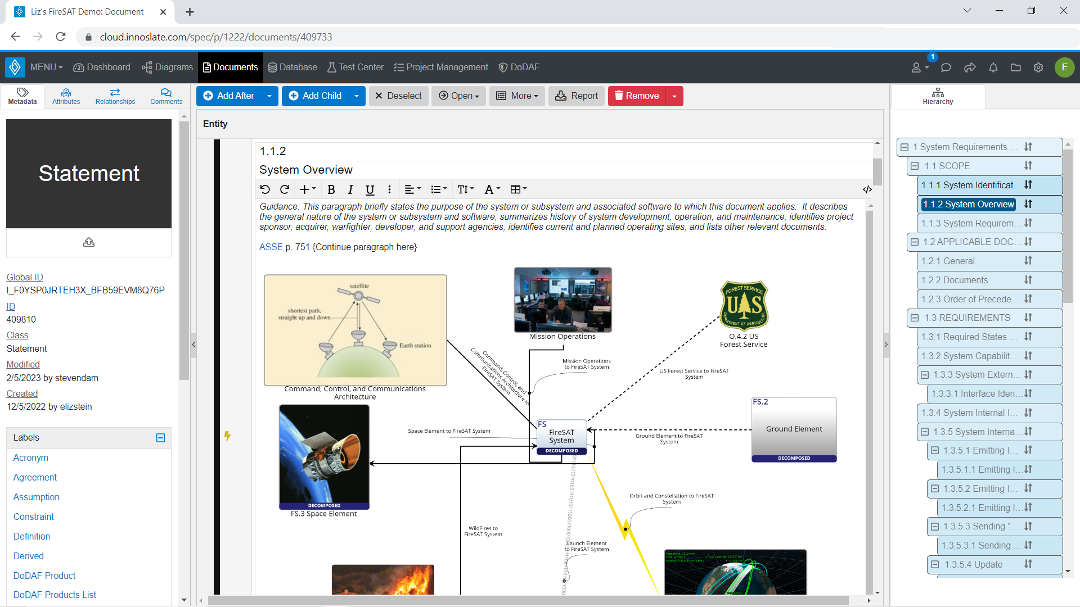This screenshot has height=607, width=1080.
Task: Collapse the 1.1 SCOPE tree node
Action: 914,166
